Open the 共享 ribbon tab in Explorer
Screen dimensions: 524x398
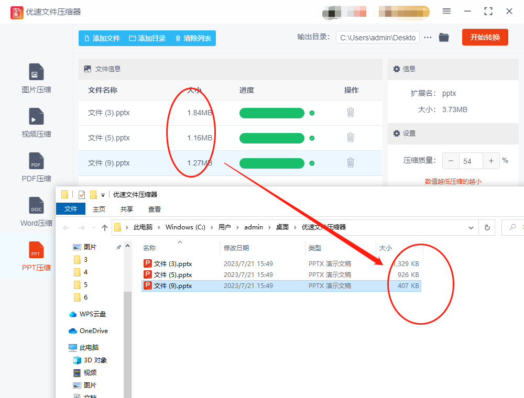pos(127,209)
